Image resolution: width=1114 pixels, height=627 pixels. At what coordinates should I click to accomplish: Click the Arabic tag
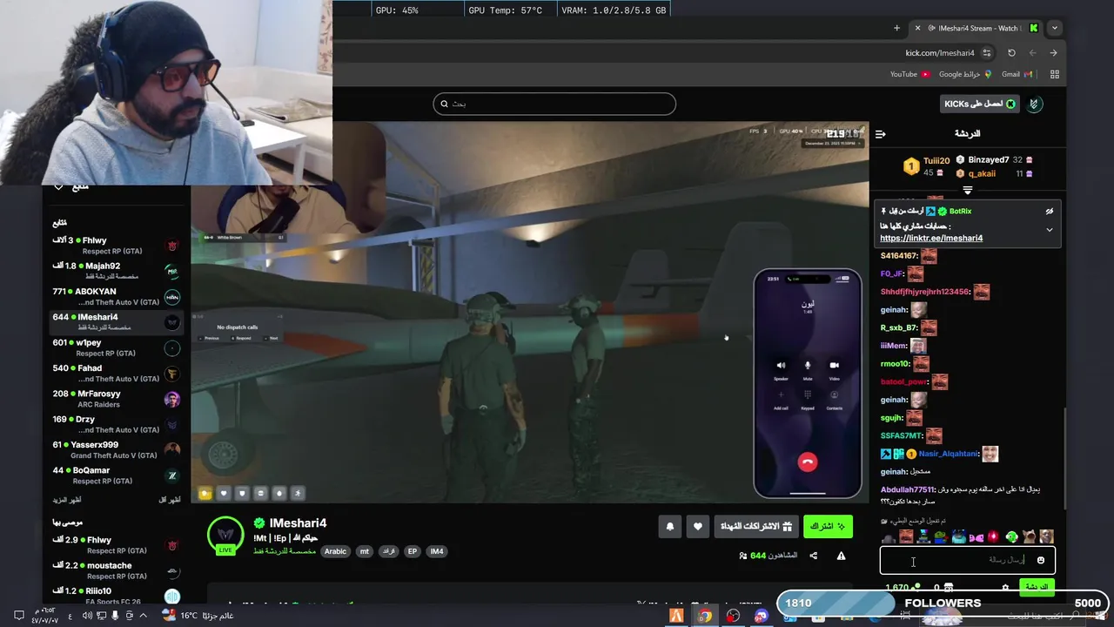[x=335, y=551]
